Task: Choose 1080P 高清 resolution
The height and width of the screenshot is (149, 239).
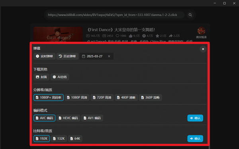Action: coord(77,97)
